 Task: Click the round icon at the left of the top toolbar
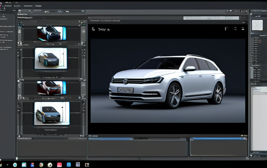tap(20, 11)
